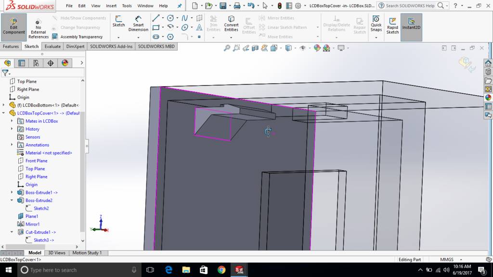The image size is (493, 277).
Task: Expand the Annotations folder
Action: tap(12, 145)
